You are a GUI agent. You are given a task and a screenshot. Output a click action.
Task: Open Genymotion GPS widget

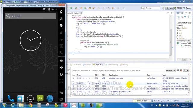coord(61,19)
